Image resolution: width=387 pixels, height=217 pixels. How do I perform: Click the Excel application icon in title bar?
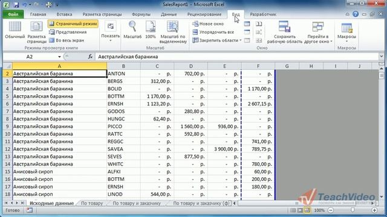(x=5, y=4)
